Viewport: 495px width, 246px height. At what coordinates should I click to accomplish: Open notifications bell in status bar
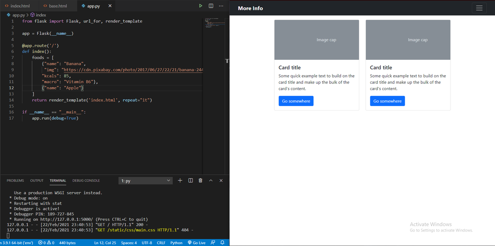point(222,243)
